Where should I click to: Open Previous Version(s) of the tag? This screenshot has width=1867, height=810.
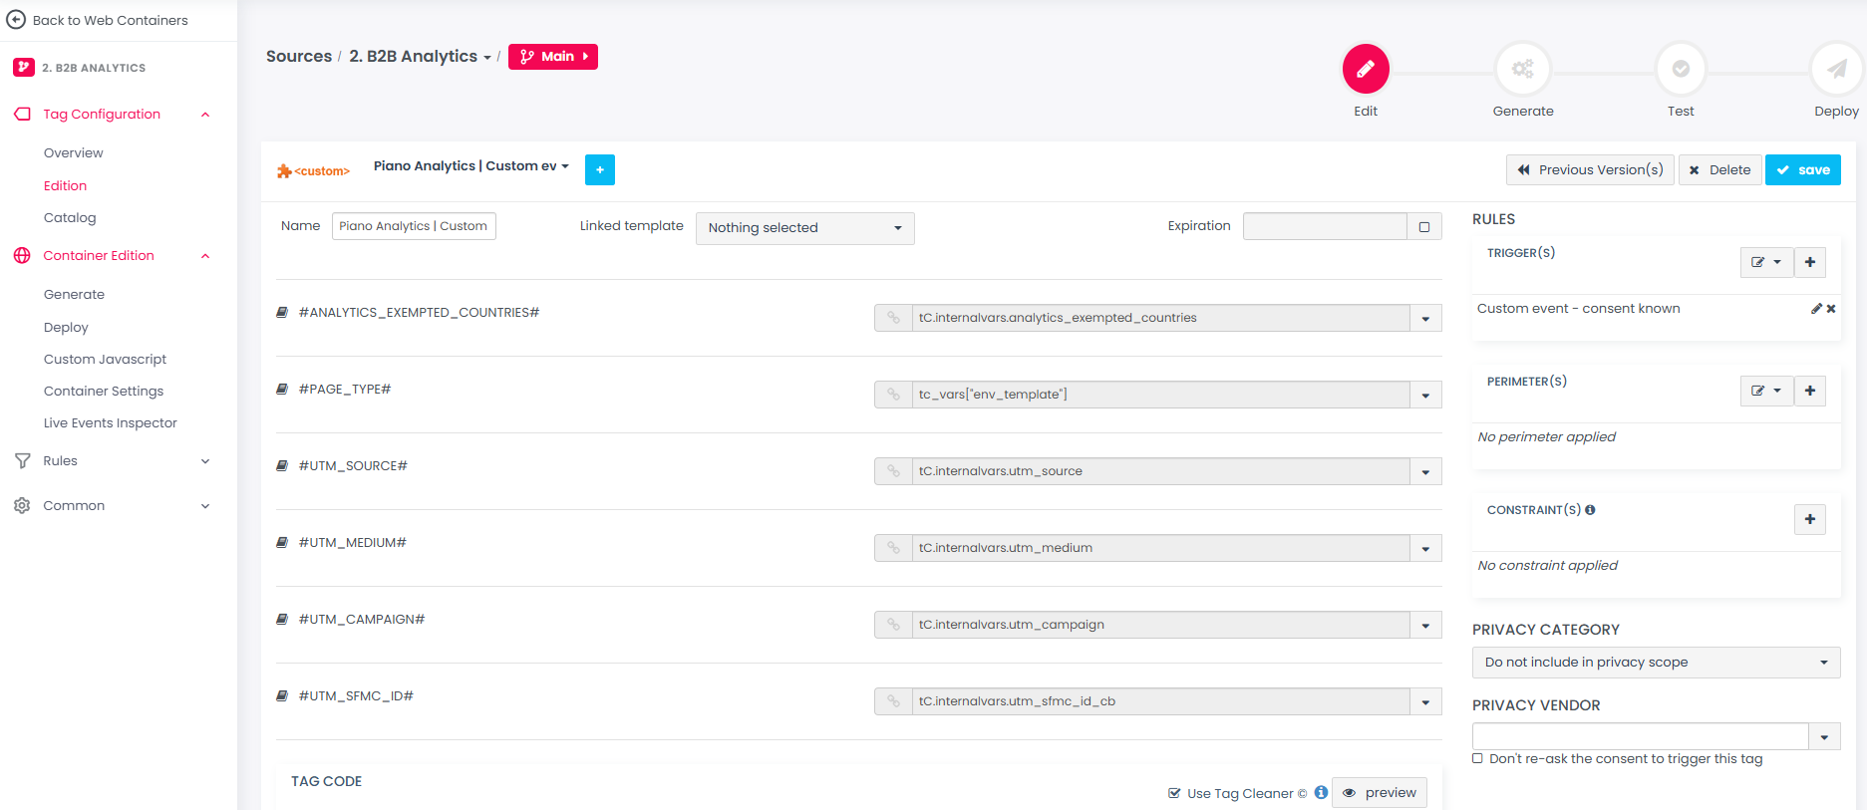click(1589, 170)
